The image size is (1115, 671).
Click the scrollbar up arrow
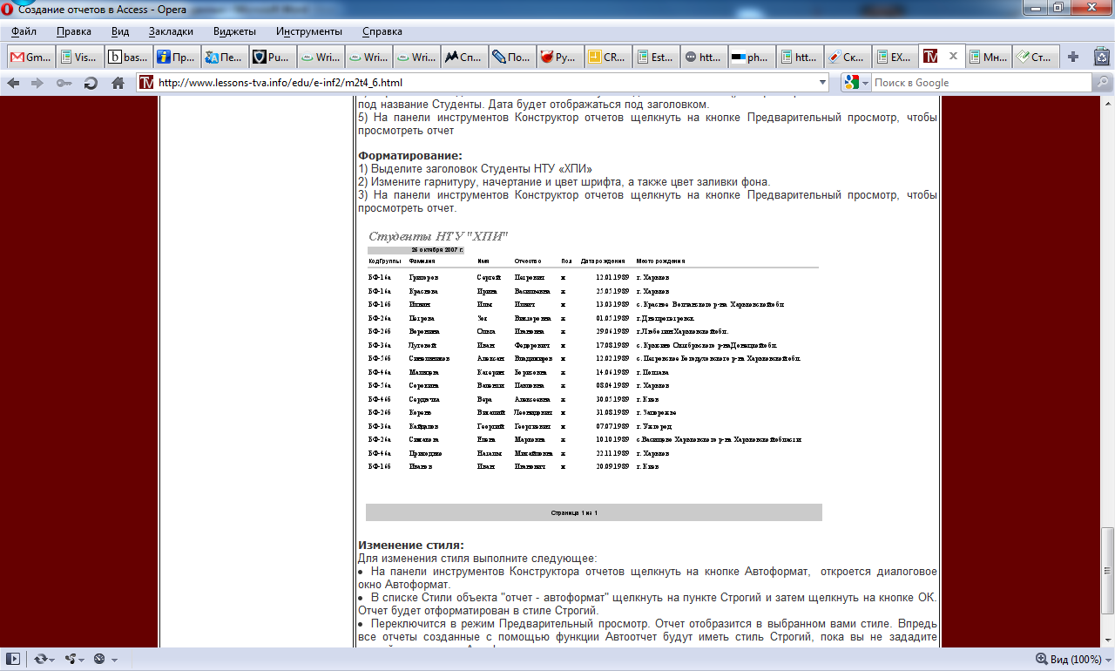(1107, 105)
